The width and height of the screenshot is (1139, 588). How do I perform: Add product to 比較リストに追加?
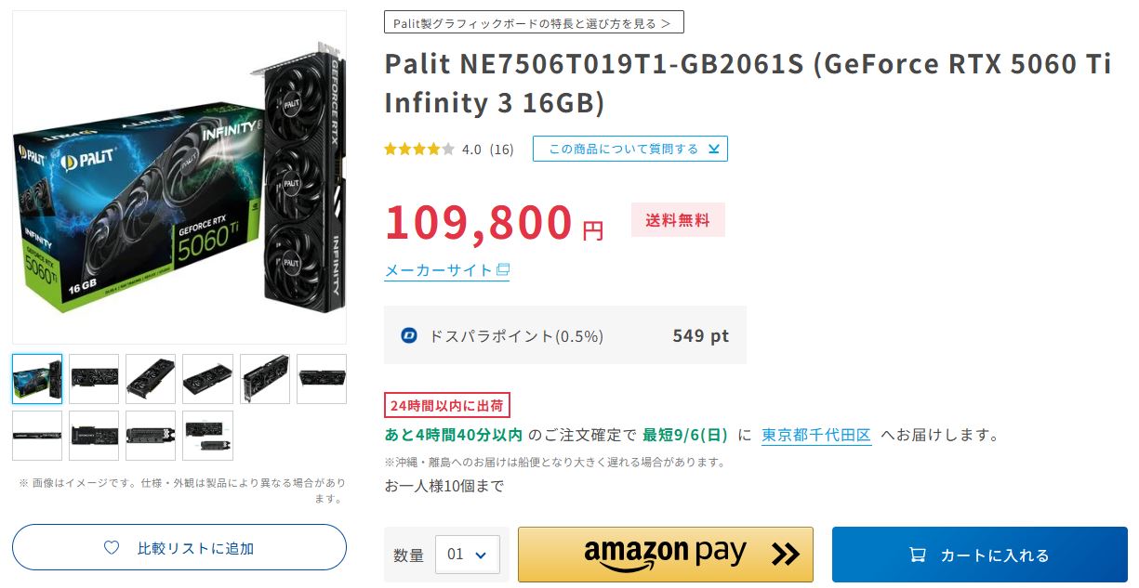click(x=179, y=548)
